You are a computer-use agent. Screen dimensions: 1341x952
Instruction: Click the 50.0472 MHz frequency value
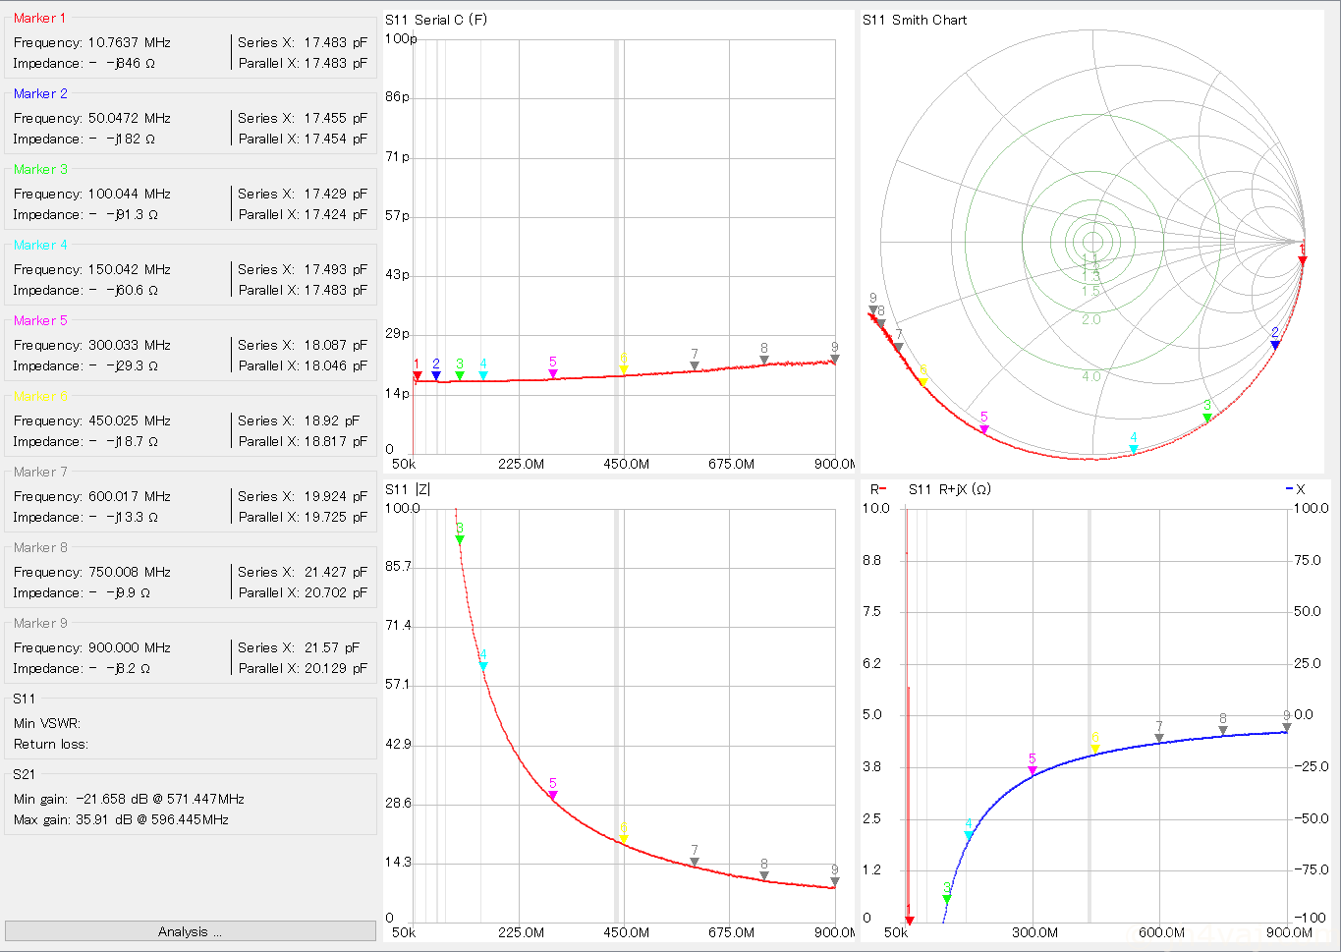pyautogui.click(x=129, y=118)
